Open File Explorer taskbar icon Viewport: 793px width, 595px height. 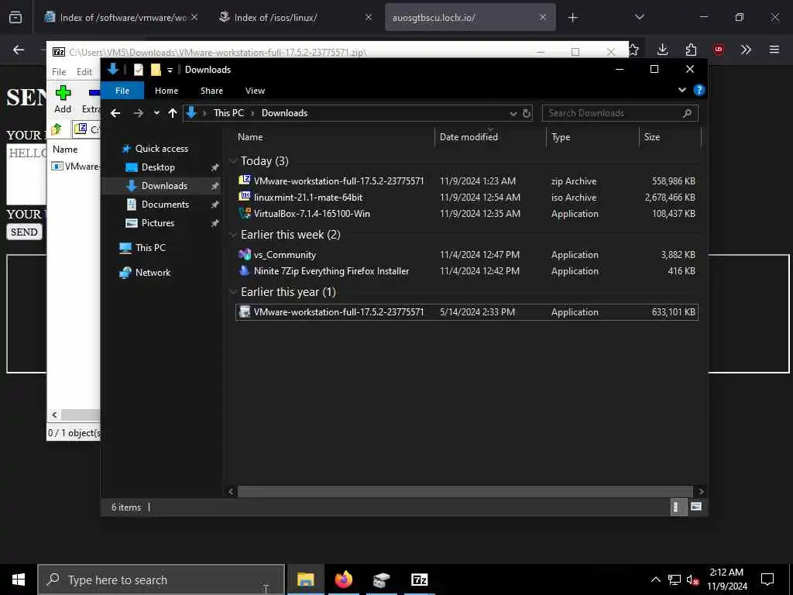305,580
